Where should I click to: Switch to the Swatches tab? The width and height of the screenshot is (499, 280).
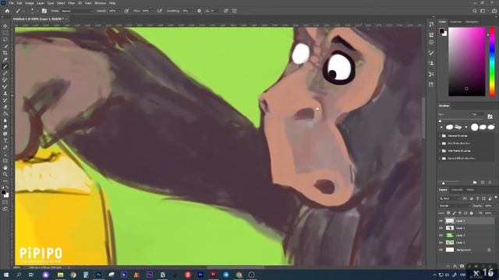[x=455, y=22]
